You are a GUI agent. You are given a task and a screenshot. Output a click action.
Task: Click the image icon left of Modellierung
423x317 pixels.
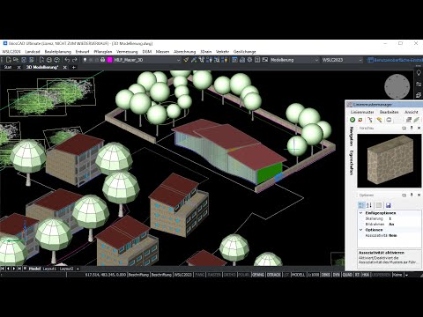265,60
